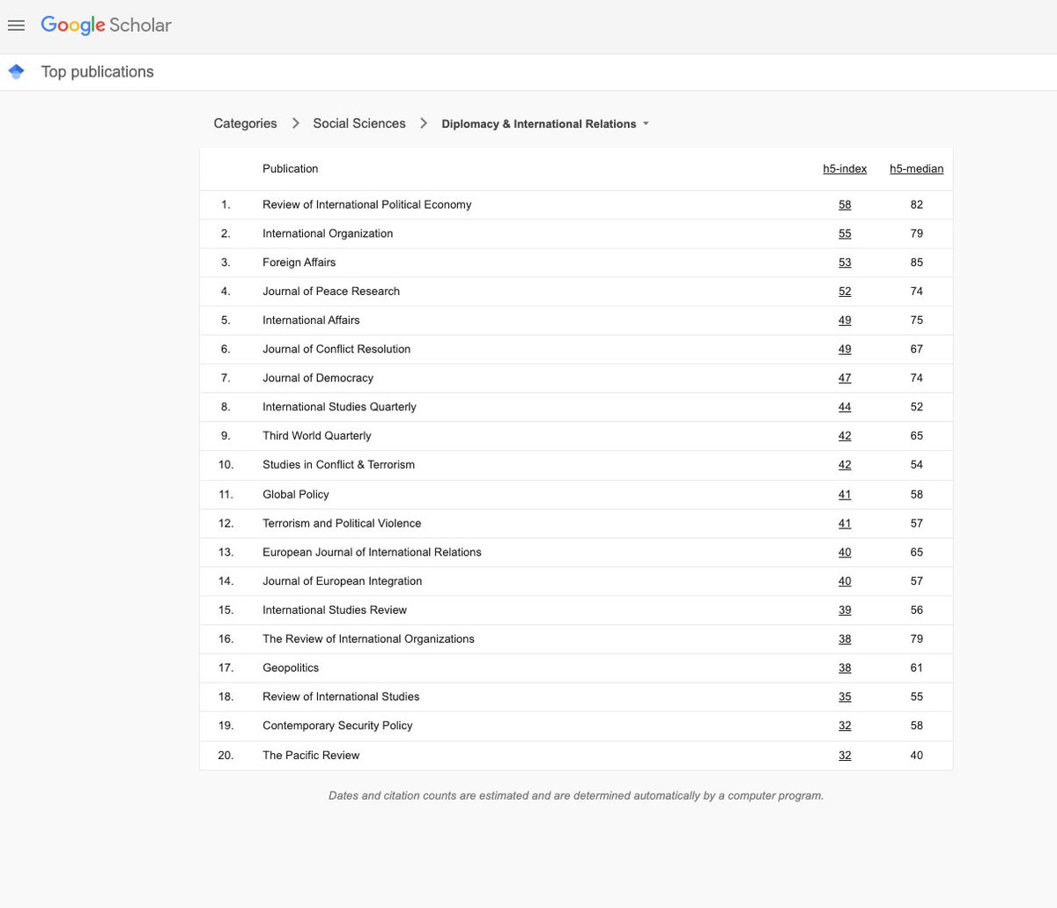Click the 'Top publications' page title

tap(98, 72)
